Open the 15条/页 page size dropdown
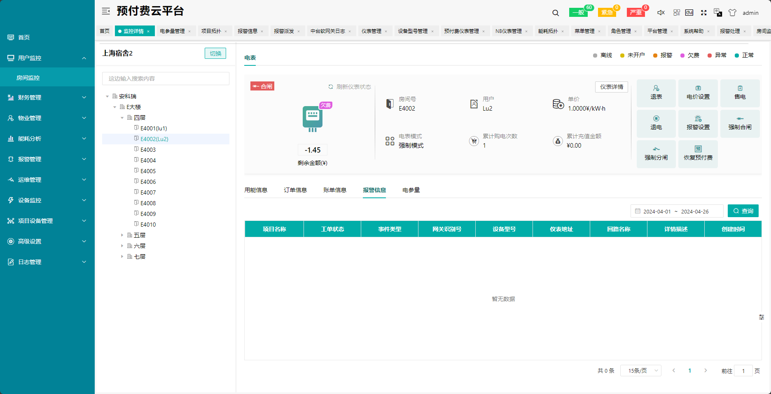Viewport: 771px width, 394px height. [640, 371]
